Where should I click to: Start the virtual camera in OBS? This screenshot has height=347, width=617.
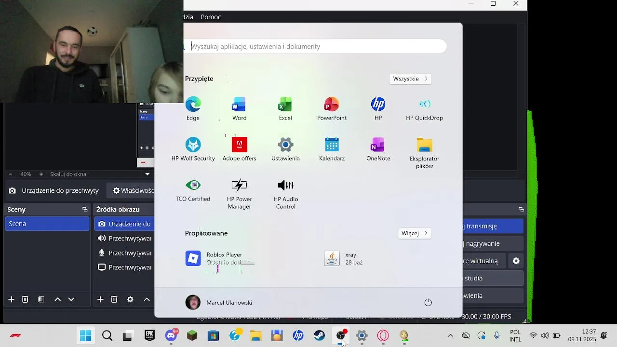[484, 261]
